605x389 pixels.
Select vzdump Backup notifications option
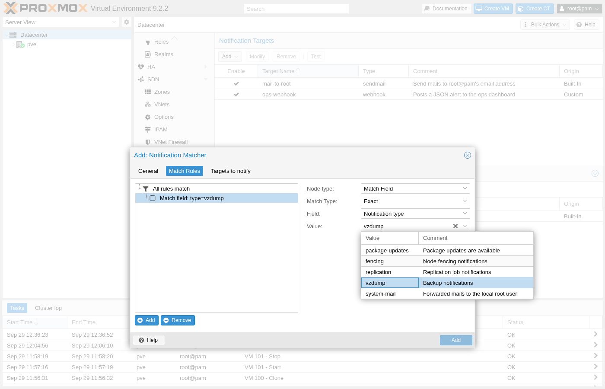tap(447, 283)
